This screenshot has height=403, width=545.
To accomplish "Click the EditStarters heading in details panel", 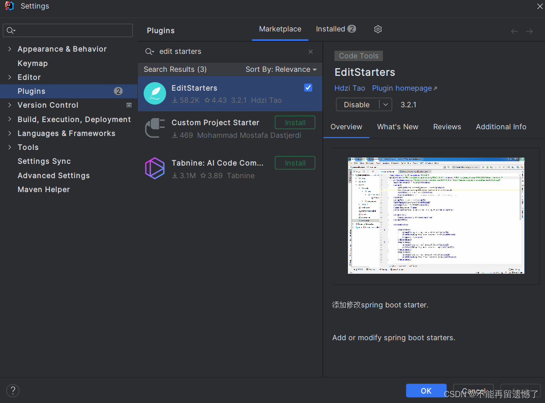I will pos(365,72).
